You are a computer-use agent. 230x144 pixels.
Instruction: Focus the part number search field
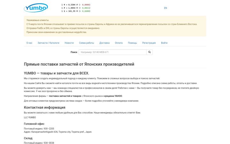(112, 52)
